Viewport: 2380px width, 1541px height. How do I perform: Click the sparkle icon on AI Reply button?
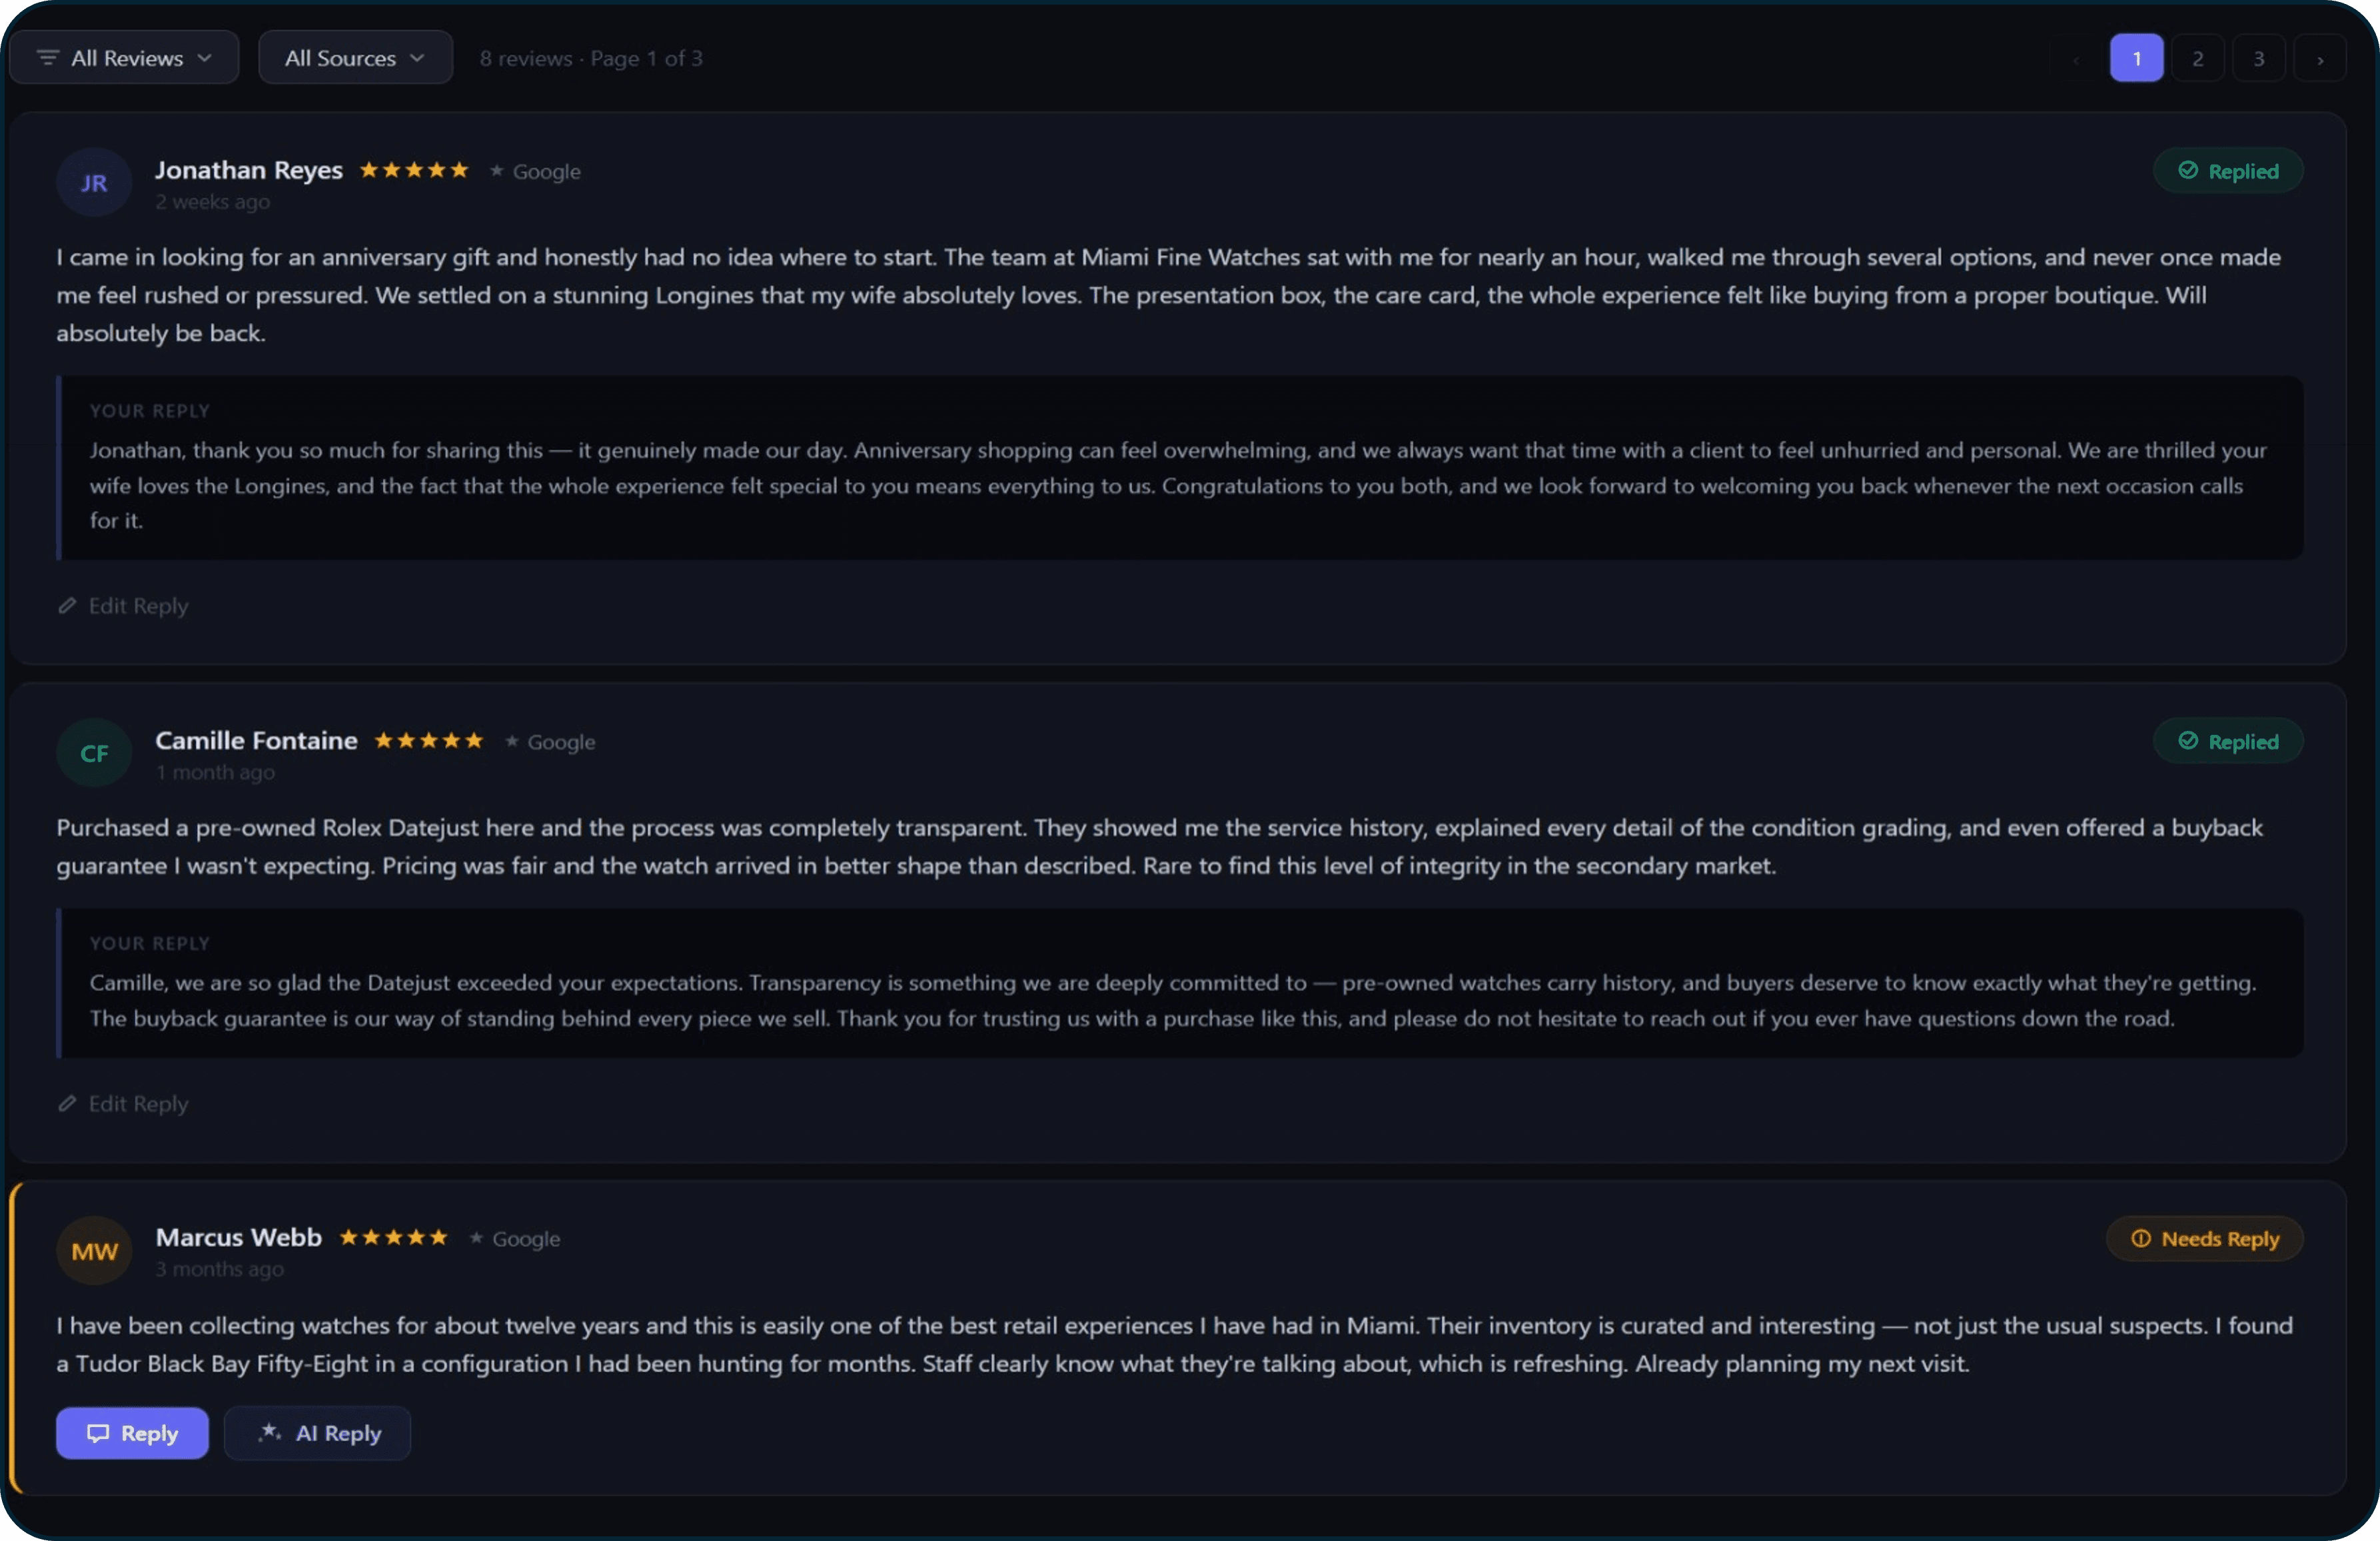click(x=270, y=1433)
